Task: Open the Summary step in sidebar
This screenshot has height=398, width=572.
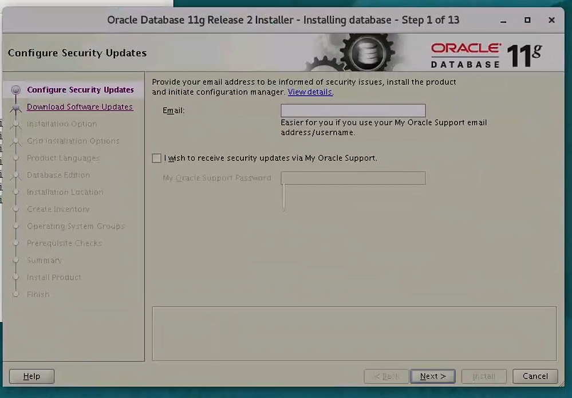Action: [x=44, y=260]
